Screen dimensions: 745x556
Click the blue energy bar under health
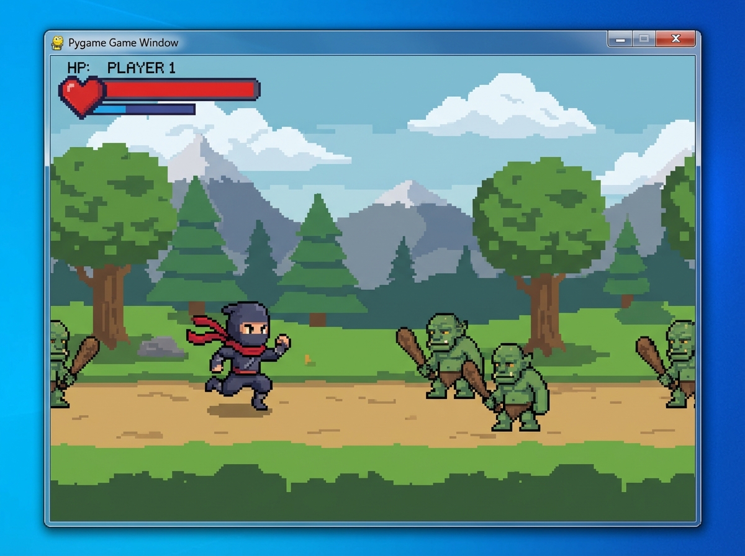pos(144,109)
